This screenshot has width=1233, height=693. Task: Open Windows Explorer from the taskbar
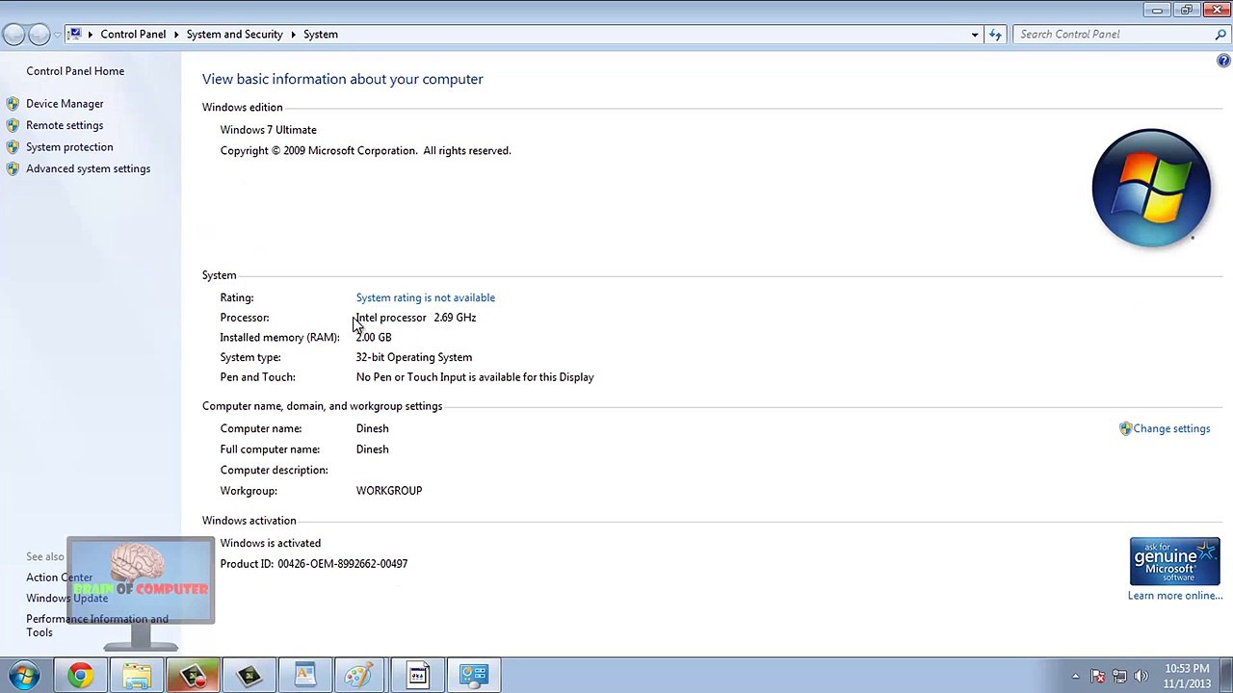tap(137, 676)
